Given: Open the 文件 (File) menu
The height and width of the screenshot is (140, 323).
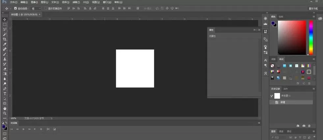Looking at the screenshot, I should coord(13,2).
